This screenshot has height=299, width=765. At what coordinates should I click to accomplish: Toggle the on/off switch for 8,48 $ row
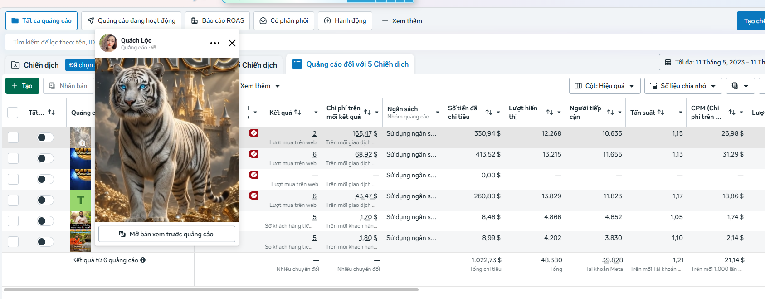tap(45, 221)
